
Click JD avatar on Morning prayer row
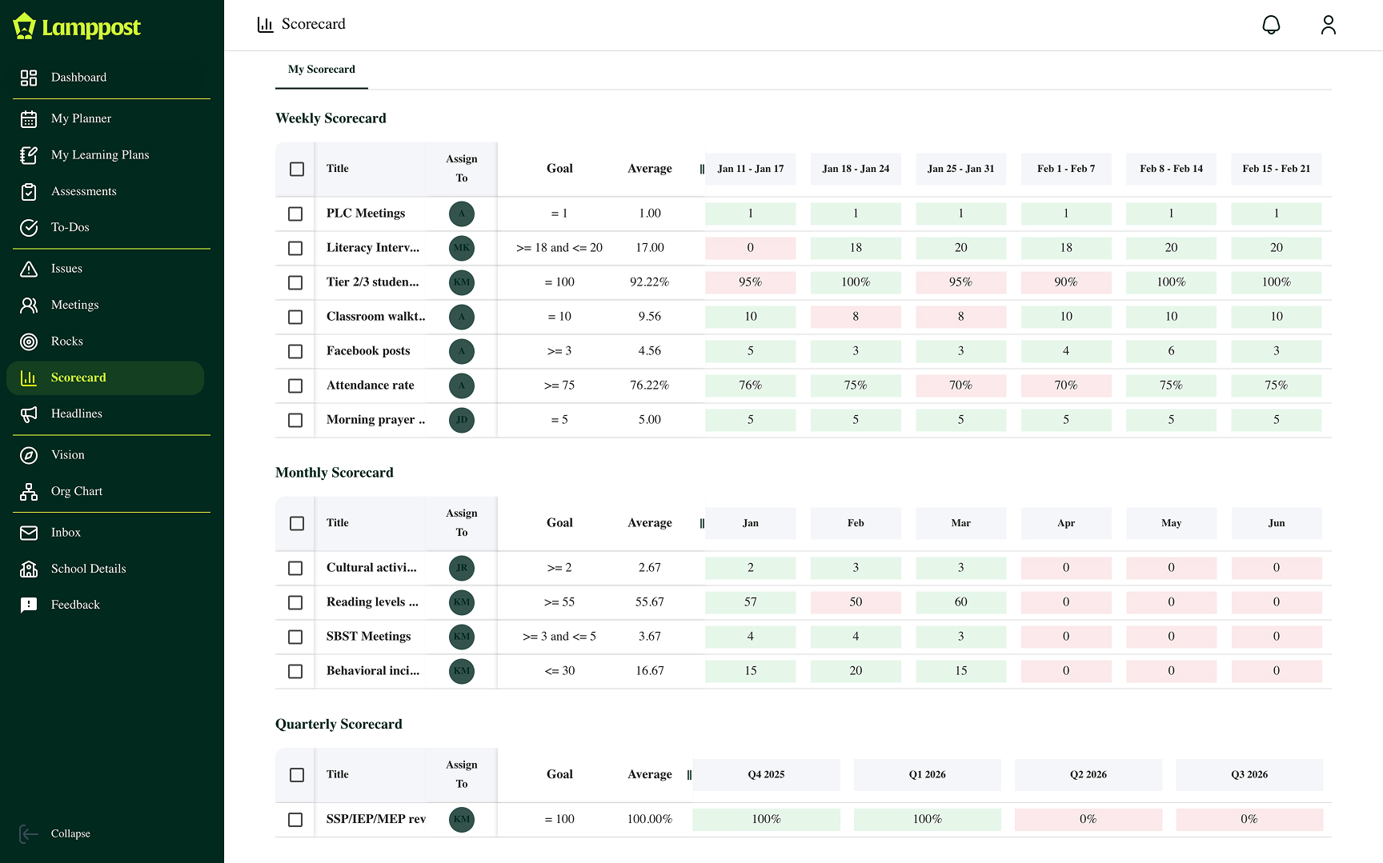click(462, 420)
